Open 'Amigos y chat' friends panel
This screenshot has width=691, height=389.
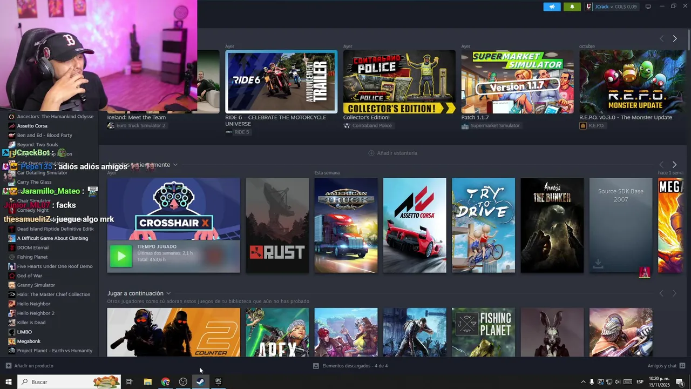click(x=666, y=366)
